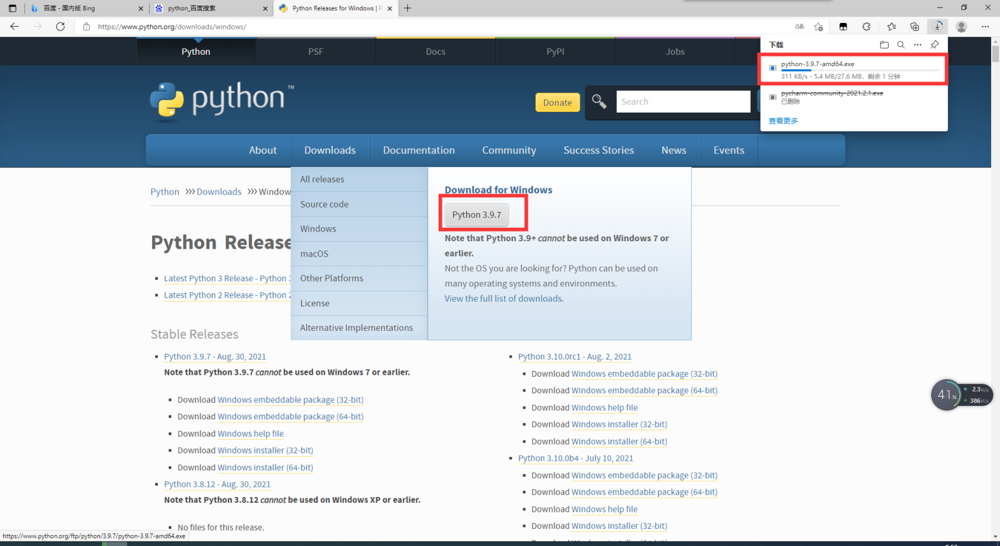This screenshot has height=546, width=1000.
Task: Click the python.org logo
Action: point(222,101)
